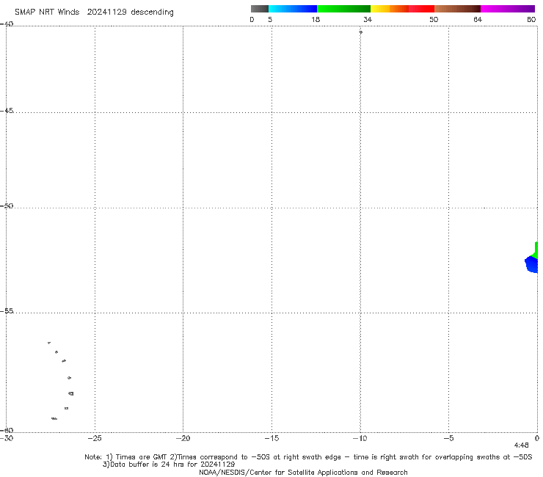Click the latitude axis label '-50'
This screenshot has height=477, width=543.
pos(7,205)
